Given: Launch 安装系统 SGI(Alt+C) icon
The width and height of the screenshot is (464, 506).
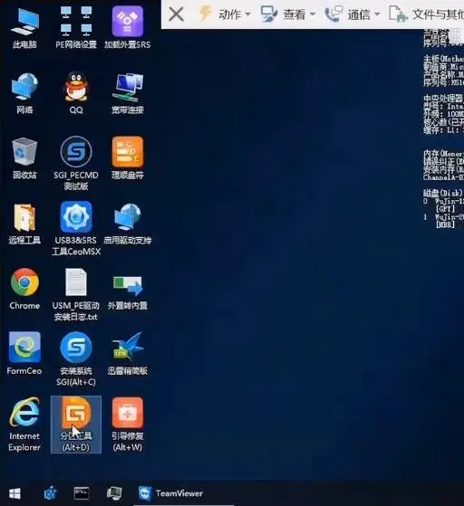Looking at the screenshot, I should 76,358.
